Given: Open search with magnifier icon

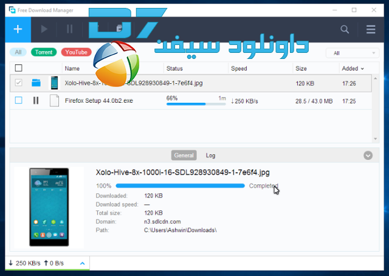Looking at the screenshot, I should (x=345, y=29).
